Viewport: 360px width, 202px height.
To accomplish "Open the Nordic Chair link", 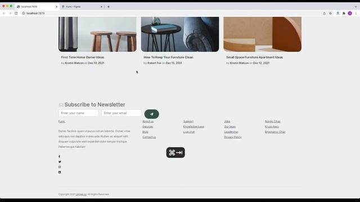I will tap(273, 121).
